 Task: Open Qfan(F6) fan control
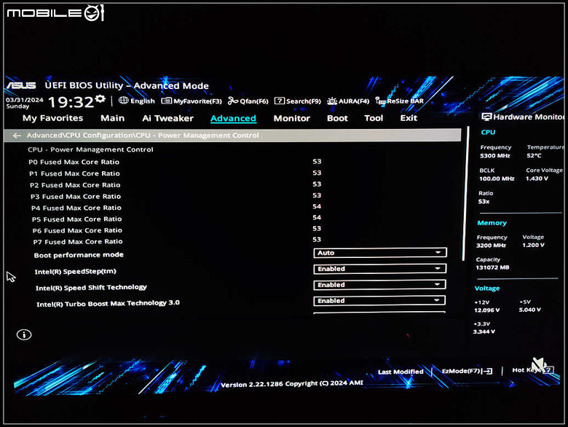tap(248, 101)
